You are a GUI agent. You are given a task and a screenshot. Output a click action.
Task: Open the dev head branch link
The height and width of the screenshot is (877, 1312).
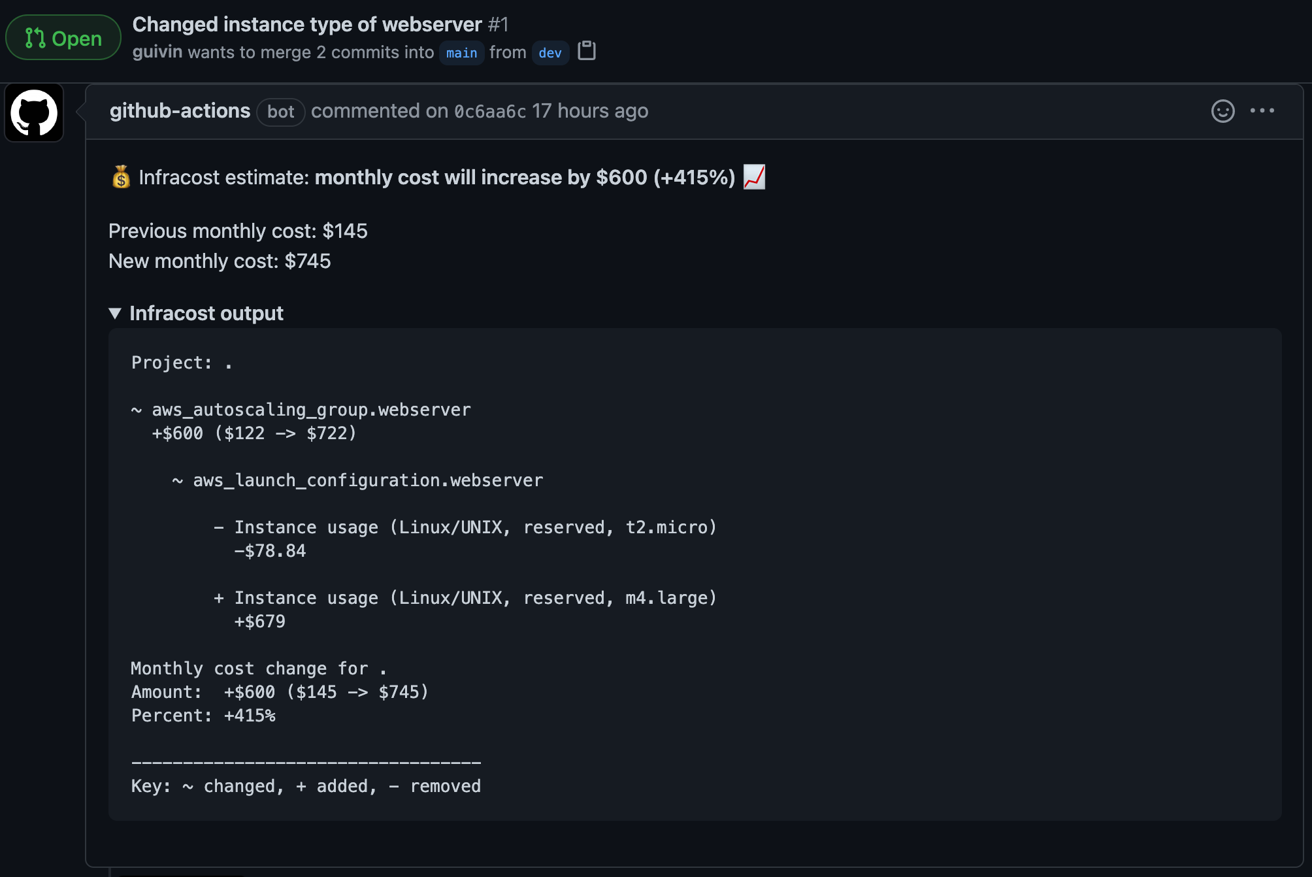(x=549, y=53)
